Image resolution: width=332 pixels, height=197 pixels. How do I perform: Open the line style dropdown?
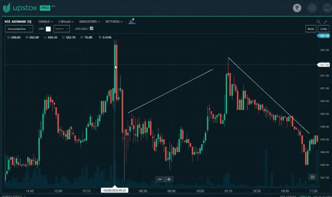point(61,29)
